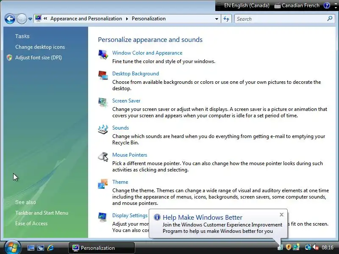
Task: Click the double chevron breadcrumb overflow
Action: (45, 19)
